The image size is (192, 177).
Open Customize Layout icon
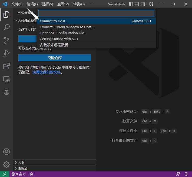pyautogui.click(x=151, y=4)
